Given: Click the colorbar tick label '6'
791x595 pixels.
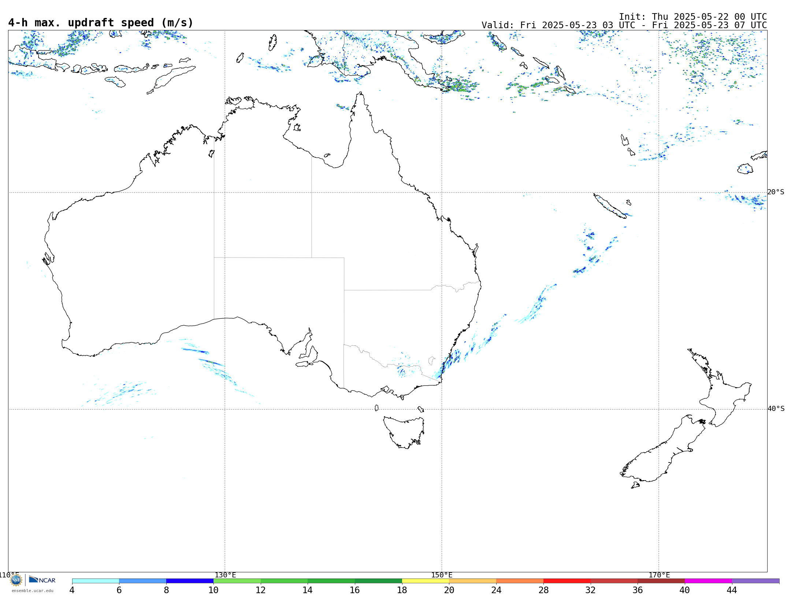Looking at the screenshot, I should click(x=119, y=590).
